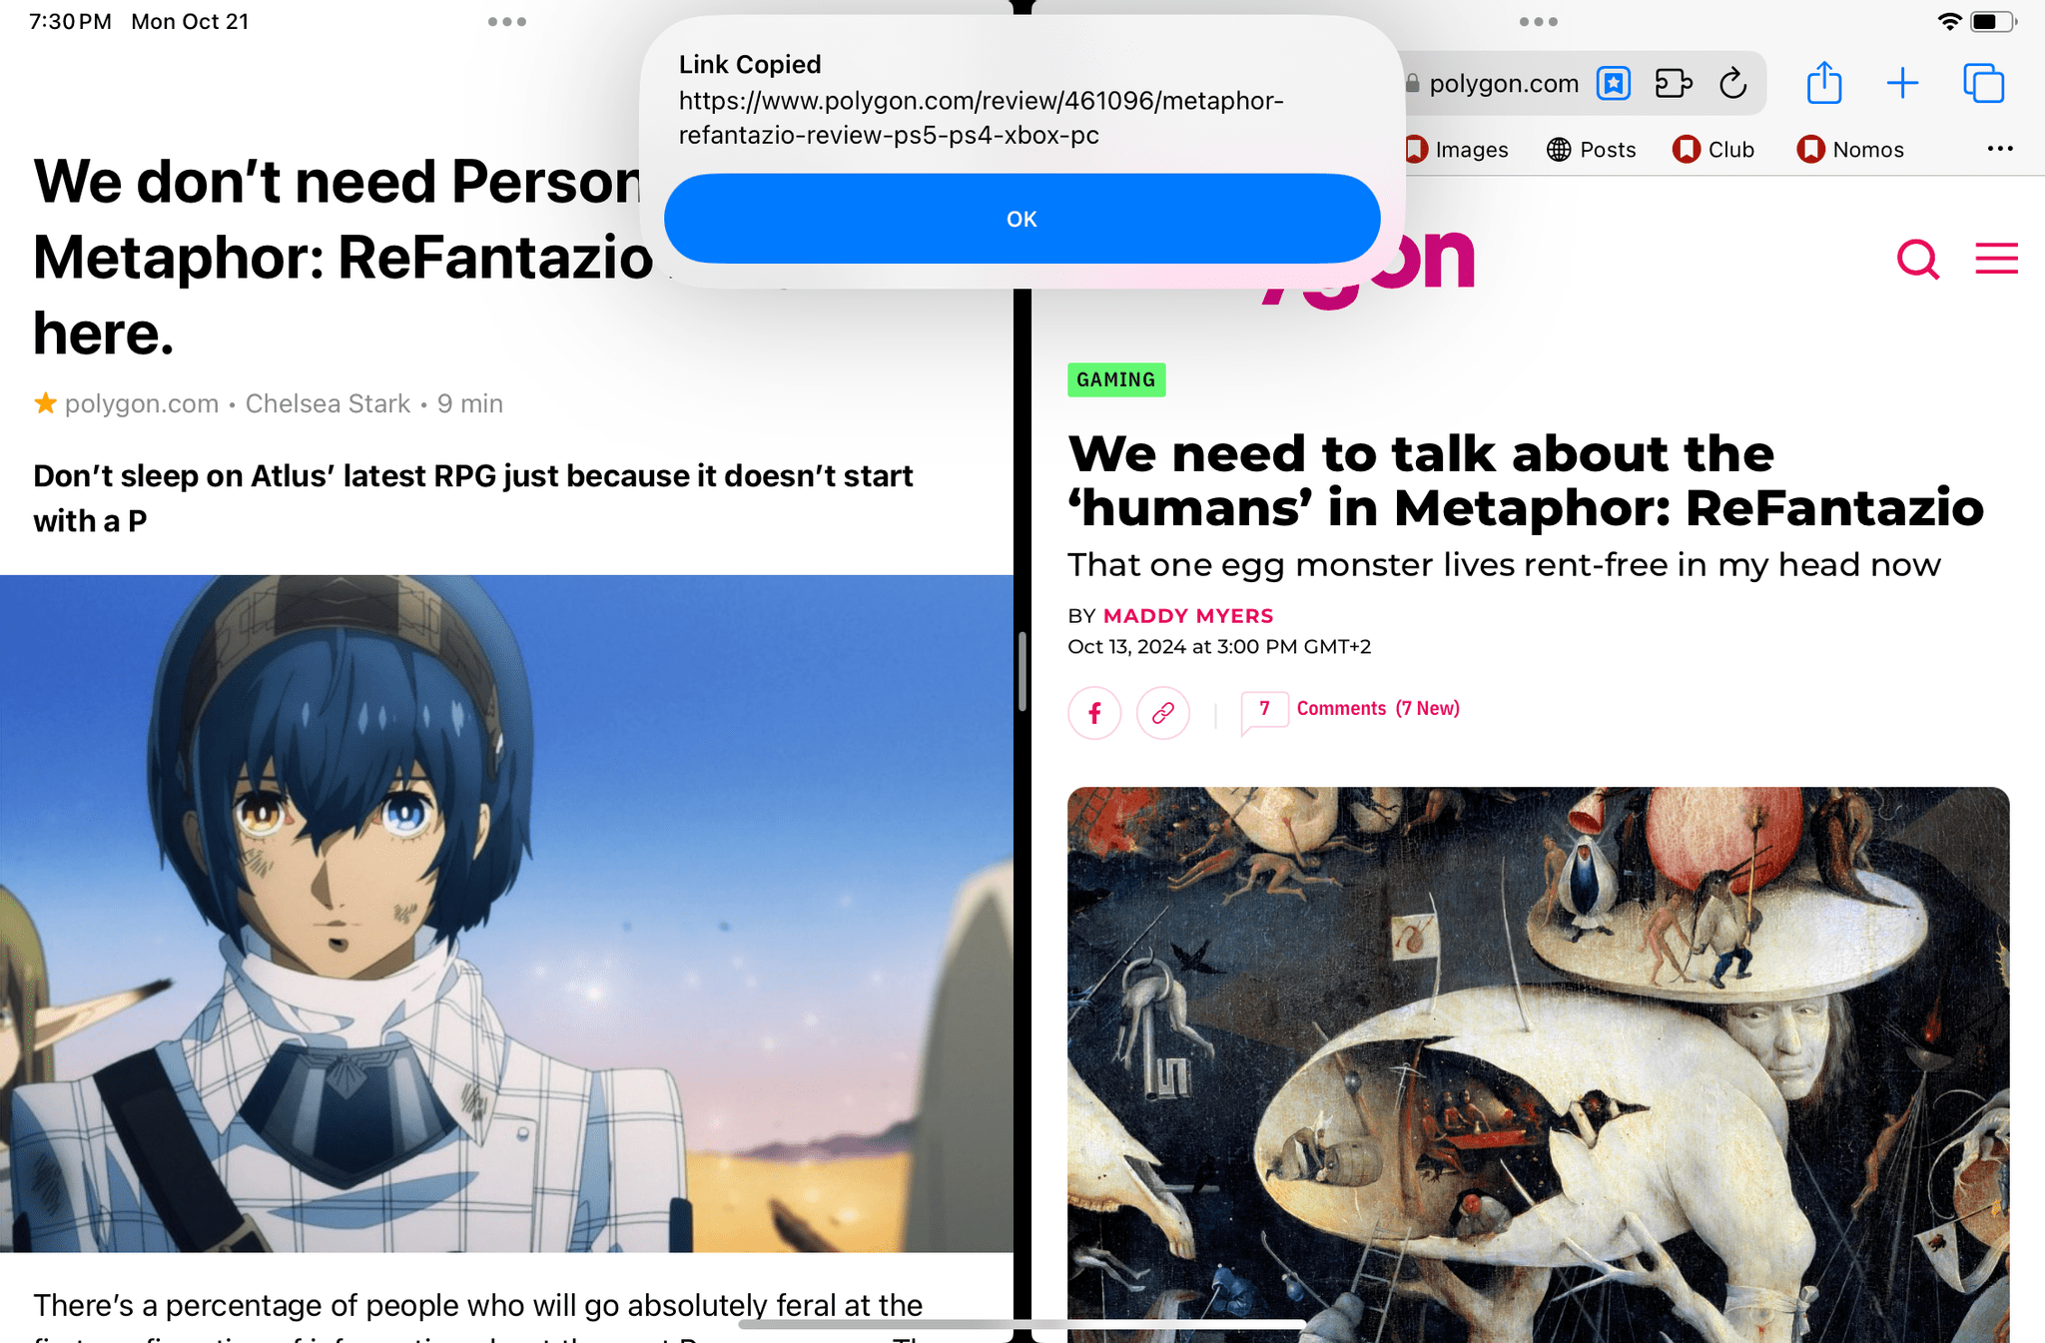2045x1343 pixels.
Task: Open a new tab with the plus icon
Action: pyautogui.click(x=1902, y=83)
